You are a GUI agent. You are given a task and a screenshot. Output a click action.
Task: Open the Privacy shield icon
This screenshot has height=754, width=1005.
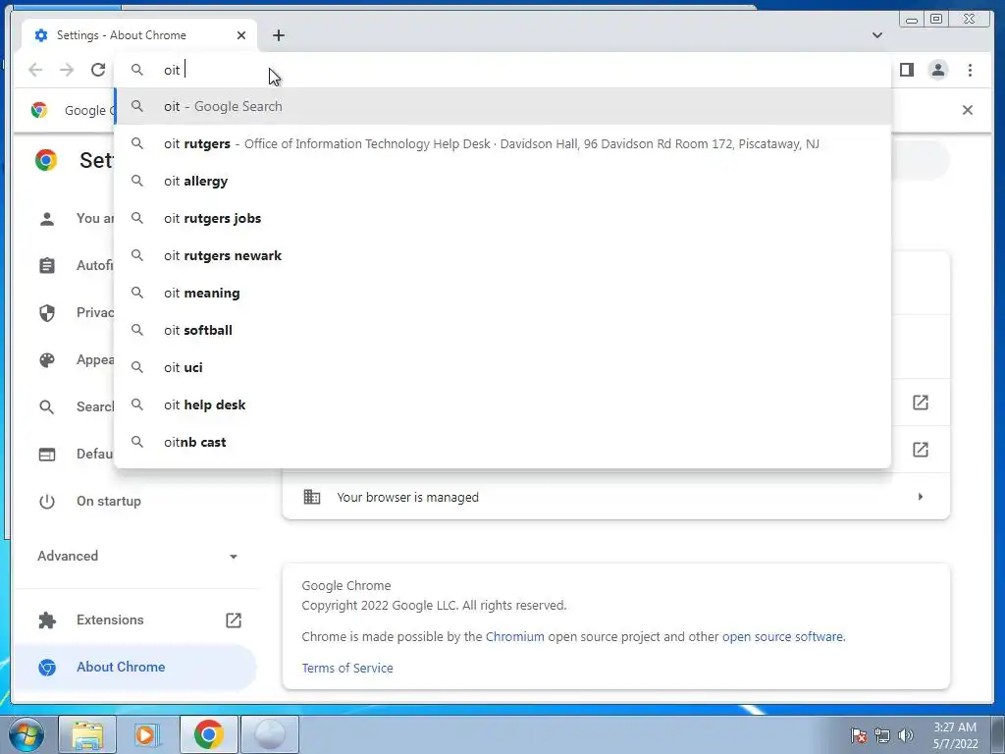point(47,313)
